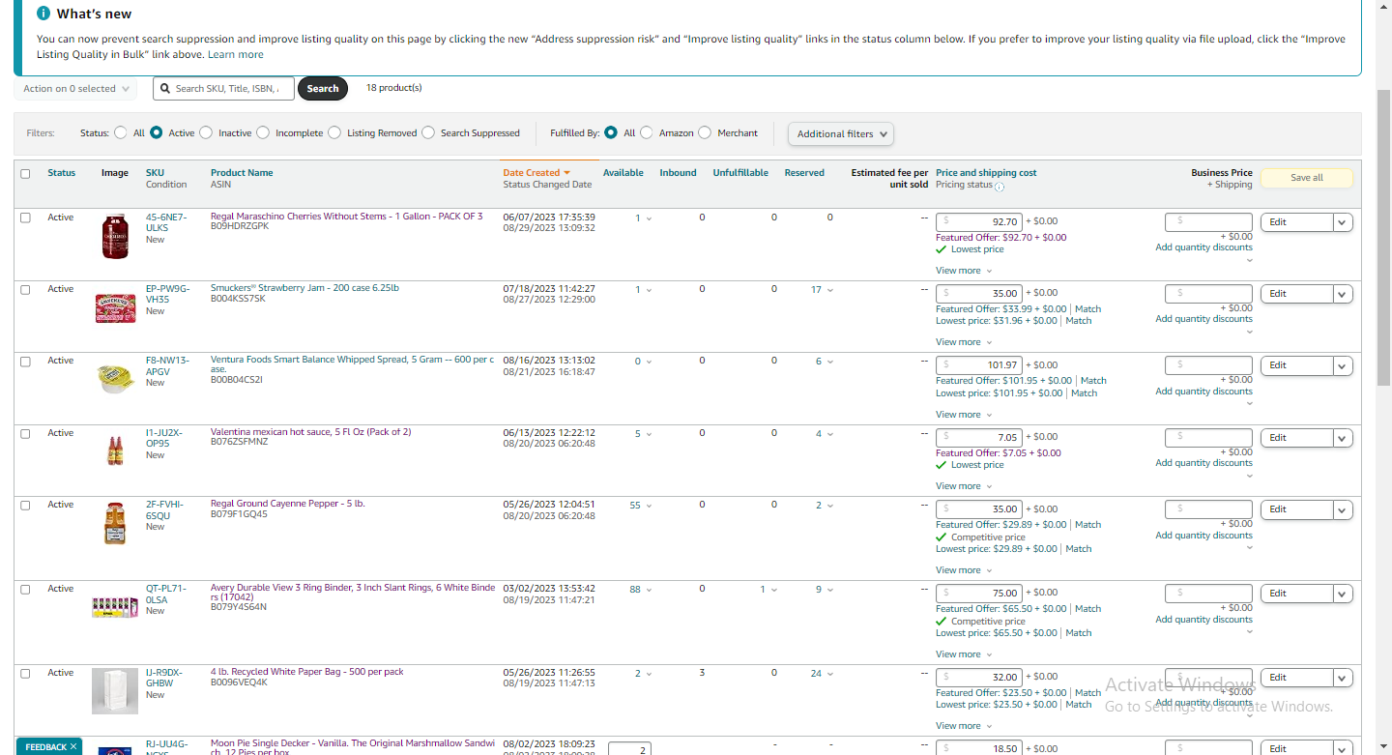Click the 'Save all' button
Image resolution: width=1392 pixels, height=755 pixels.
tap(1307, 178)
